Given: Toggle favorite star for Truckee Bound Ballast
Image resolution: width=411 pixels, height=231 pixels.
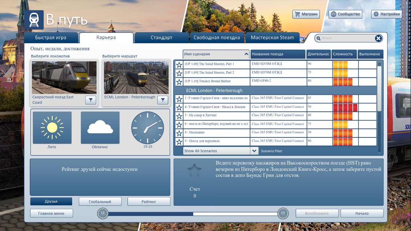Looking at the screenshot, I should tap(179, 82).
